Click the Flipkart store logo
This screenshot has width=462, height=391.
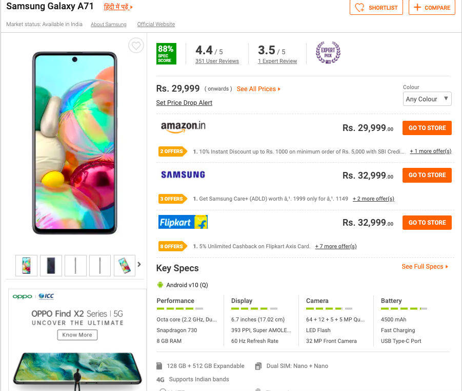pyautogui.click(x=183, y=222)
